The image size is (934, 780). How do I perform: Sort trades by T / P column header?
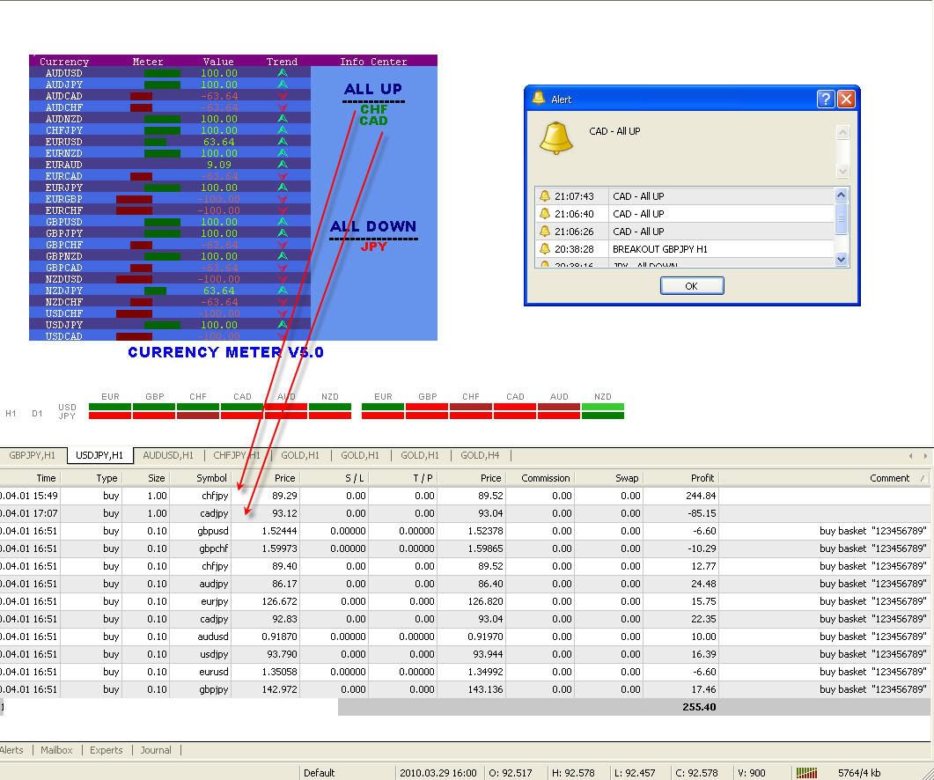tap(402, 478)
